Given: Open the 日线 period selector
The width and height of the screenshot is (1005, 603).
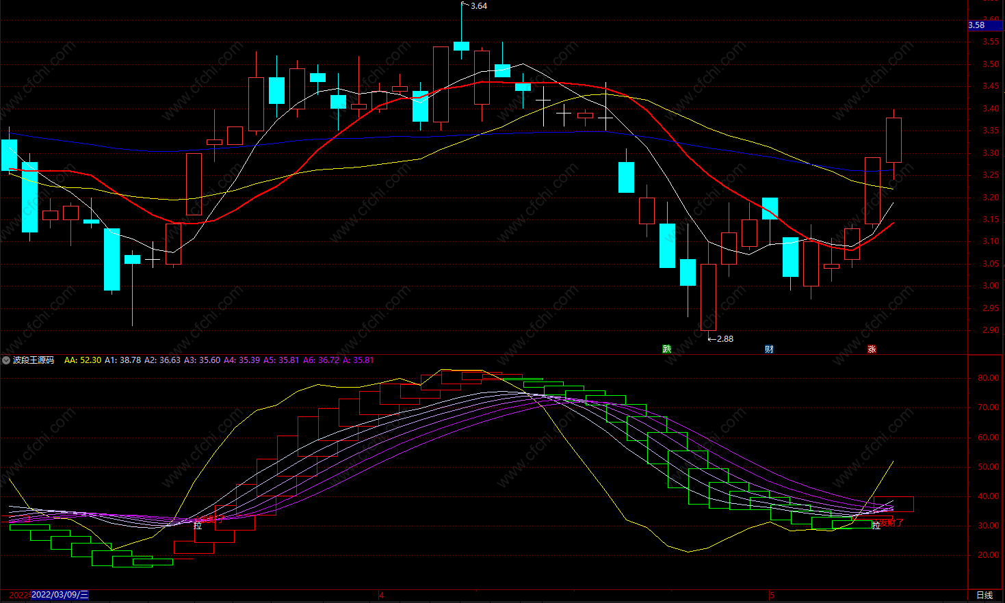Looking at the screenshot, I should click(984, 595).
